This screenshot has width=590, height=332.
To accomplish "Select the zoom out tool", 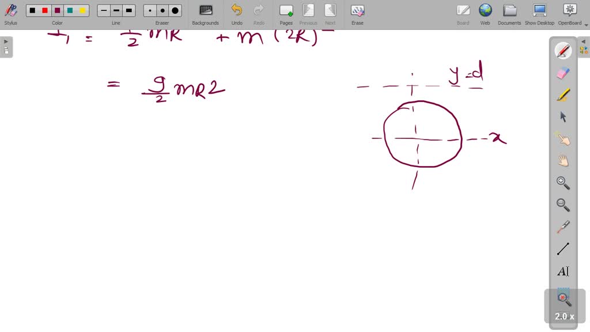I will (563, 205).
